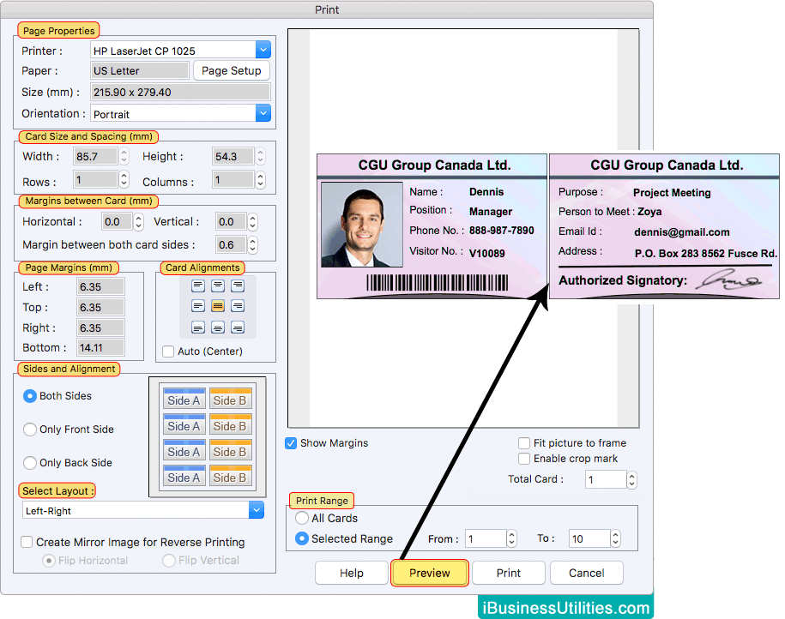Image resolution: width=785 pixels, height=619 pixels.
Task: Click the Paper field showing US Letter
Action: click(x=140, y=70)
